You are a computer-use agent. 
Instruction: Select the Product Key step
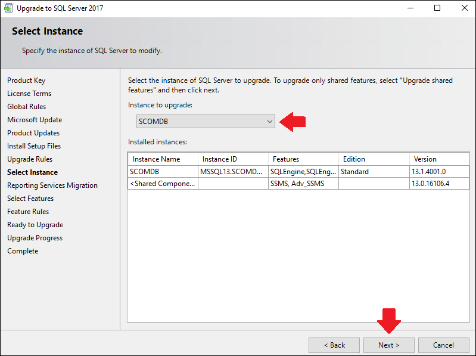(26, 81)
